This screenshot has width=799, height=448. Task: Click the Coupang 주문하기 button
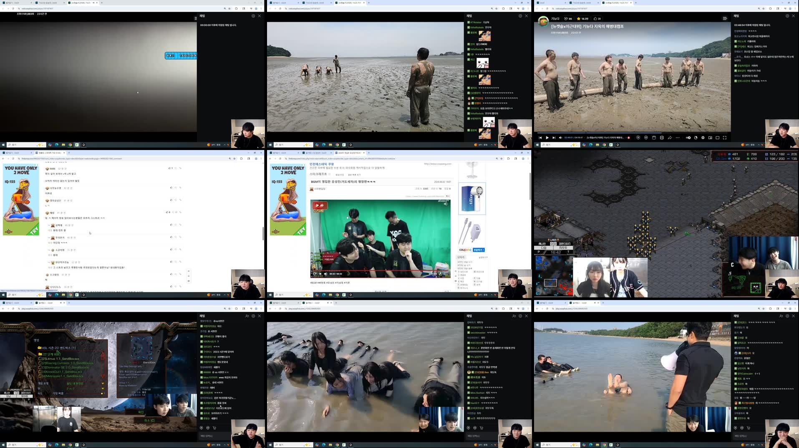click(479, 250)
